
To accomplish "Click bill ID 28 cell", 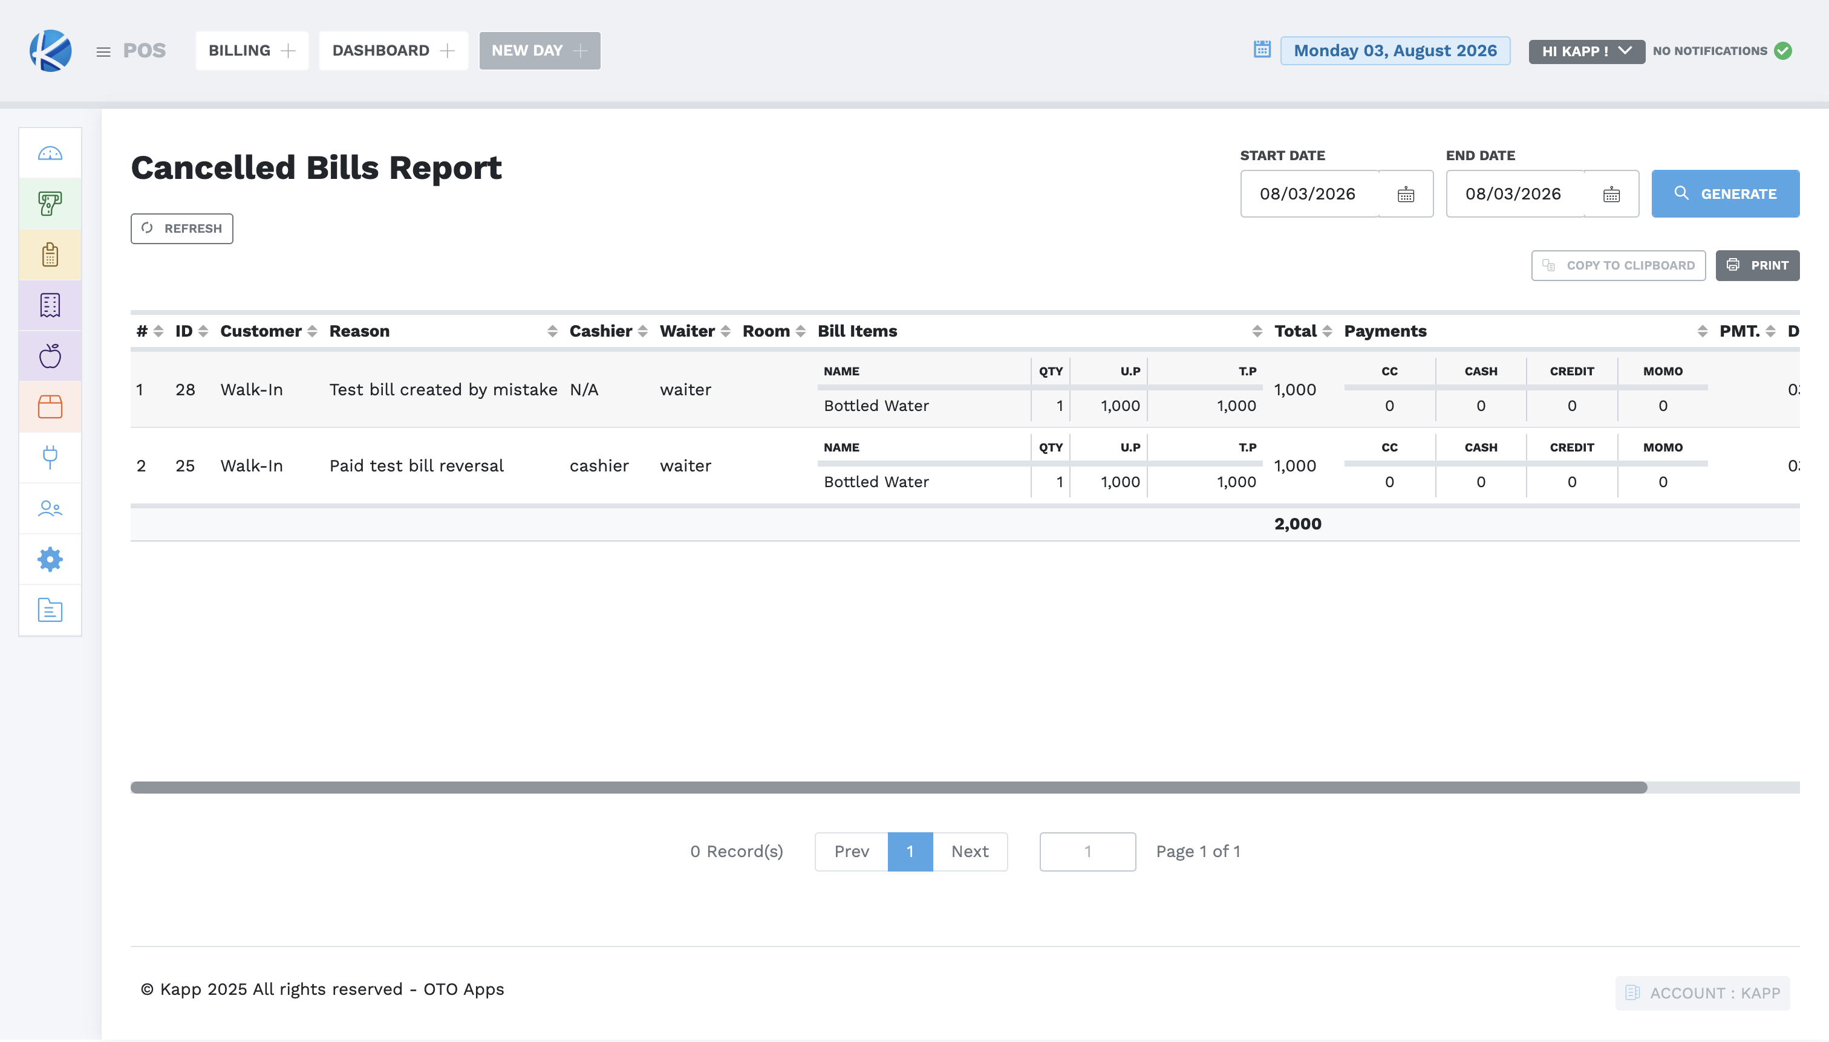I will click(186, 390).
